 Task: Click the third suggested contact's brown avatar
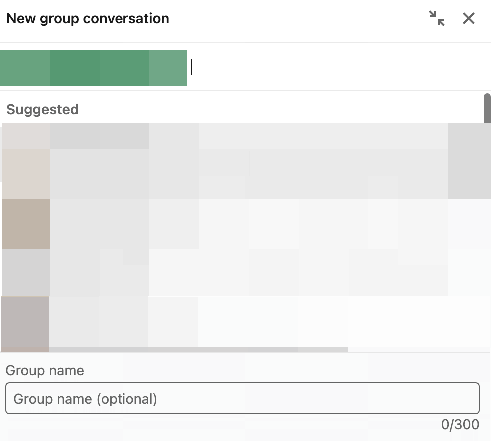click(x=26, y=224)
